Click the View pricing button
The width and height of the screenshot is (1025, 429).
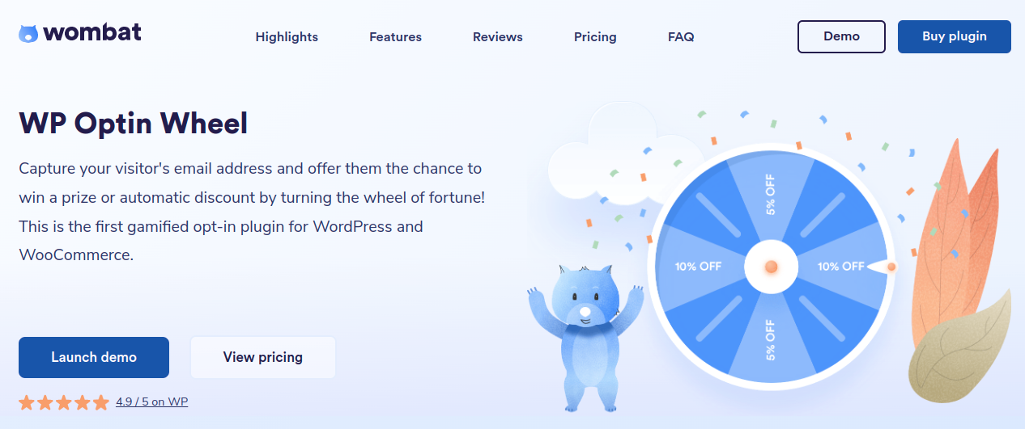point(263,357)
